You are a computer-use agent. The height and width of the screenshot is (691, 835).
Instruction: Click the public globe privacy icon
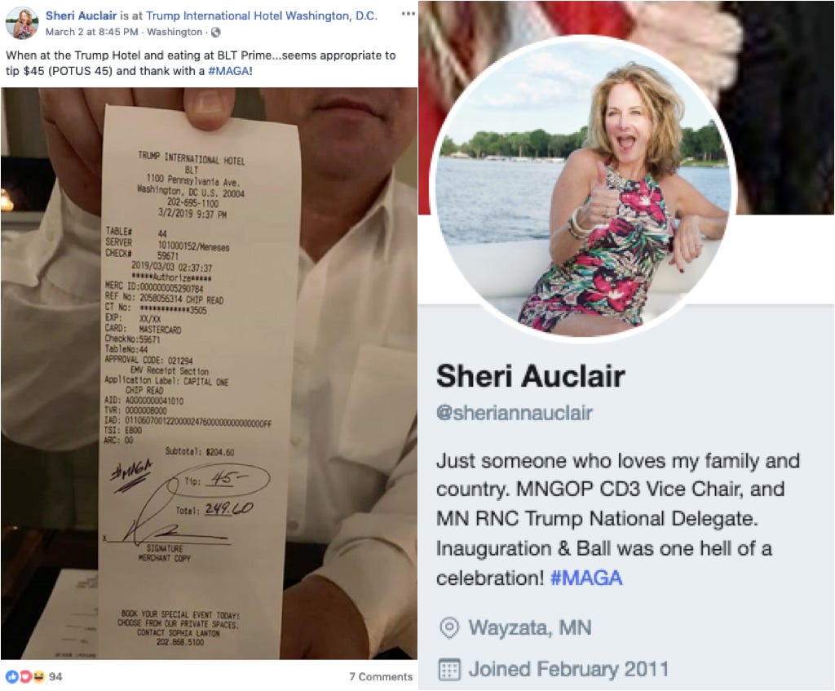[x=215, y=32]
